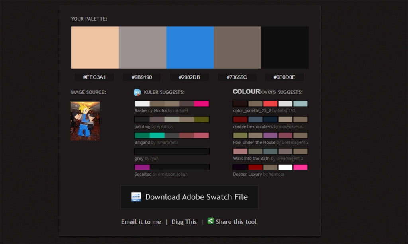
Task: Open the painting palette by ephillips
Action: coord(172,119)
